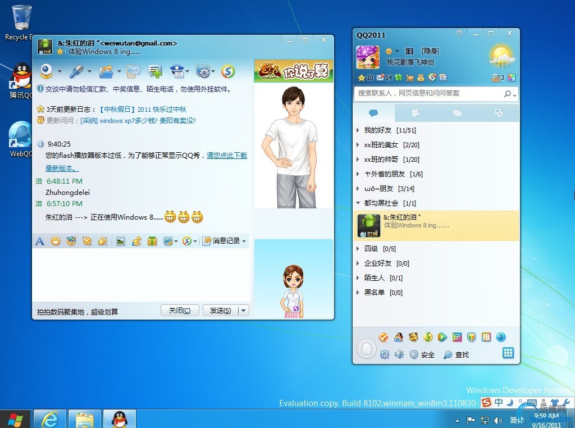Click the flash download link 请您点此下载

(227, 156)
